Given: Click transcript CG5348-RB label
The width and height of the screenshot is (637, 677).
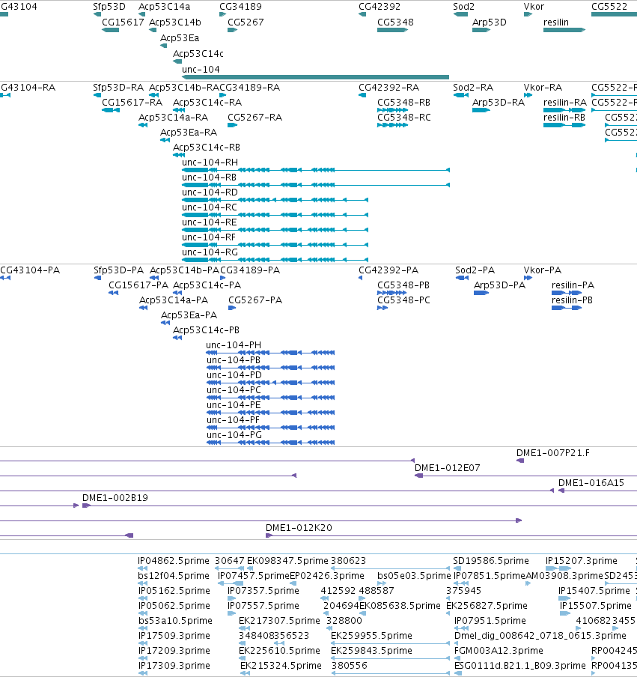Looking at the screenshot, I should click(403, 103).
